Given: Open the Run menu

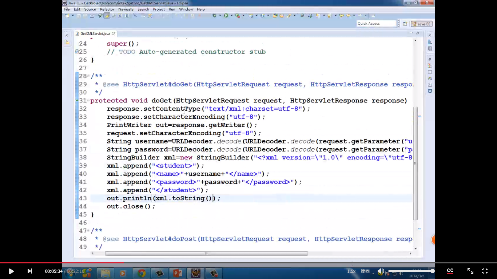Looking at the screenshot, I should pos(172,9).
